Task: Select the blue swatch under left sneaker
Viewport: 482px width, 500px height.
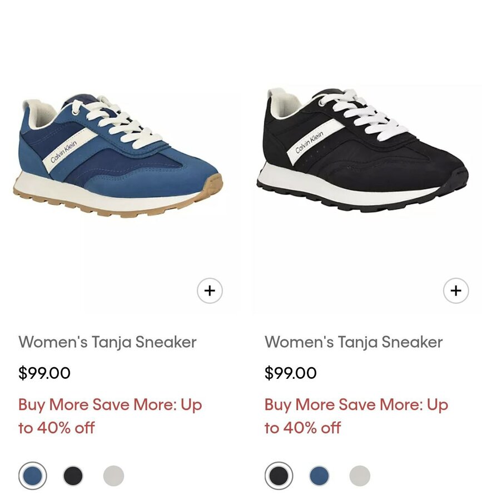Action: [33, 476]
